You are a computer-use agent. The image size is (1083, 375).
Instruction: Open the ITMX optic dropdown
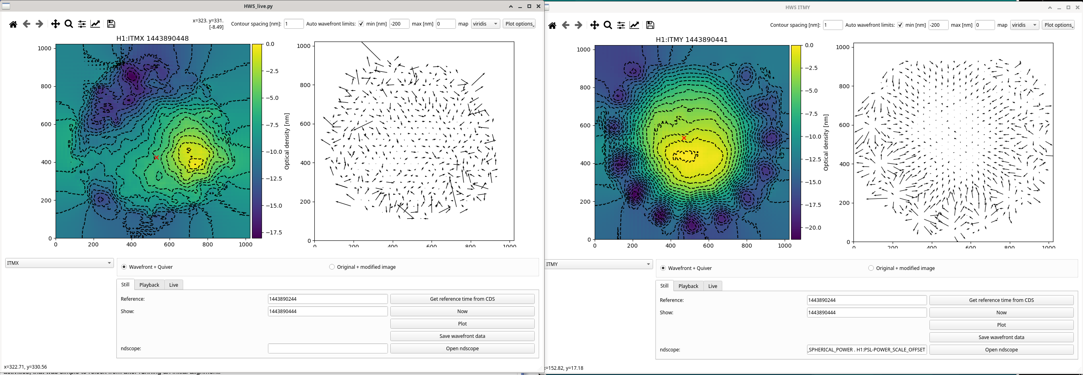click(x=59, y=263)
